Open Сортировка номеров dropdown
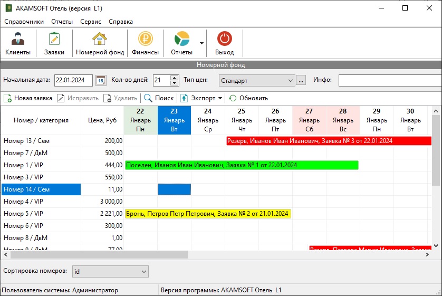 (110, 271)
